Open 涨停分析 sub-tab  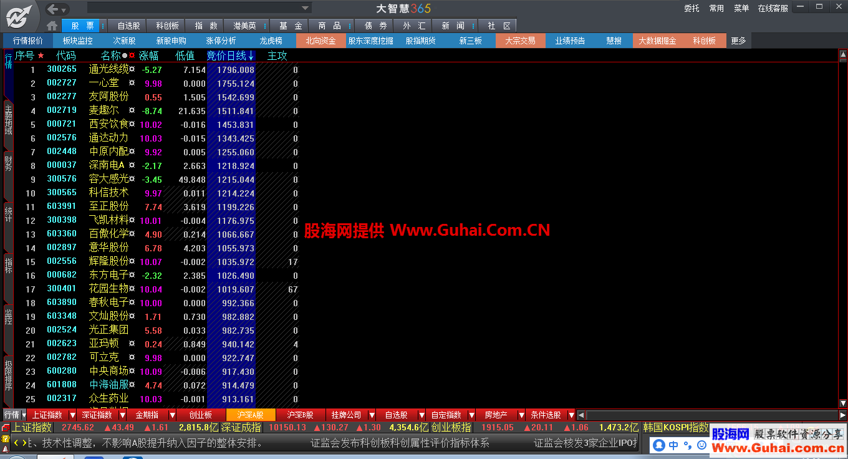click(221, 41)
